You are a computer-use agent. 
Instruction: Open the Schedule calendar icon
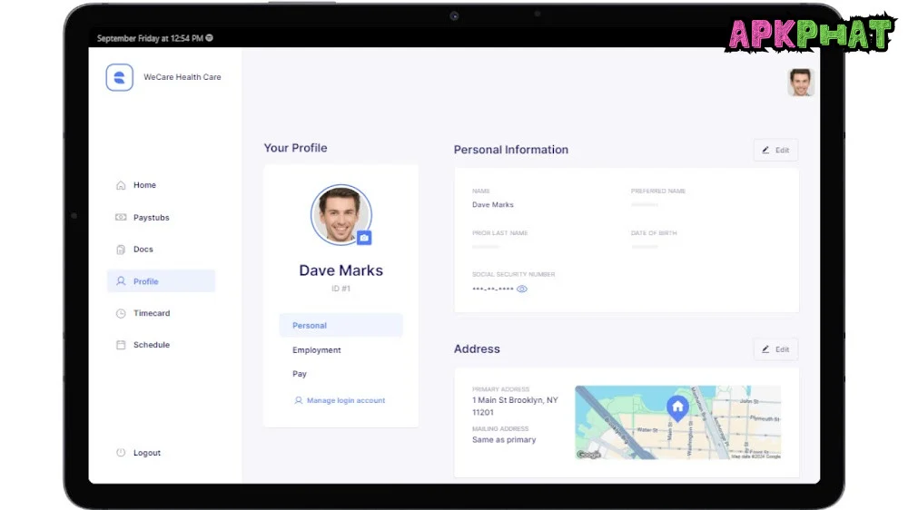[121, 345]
